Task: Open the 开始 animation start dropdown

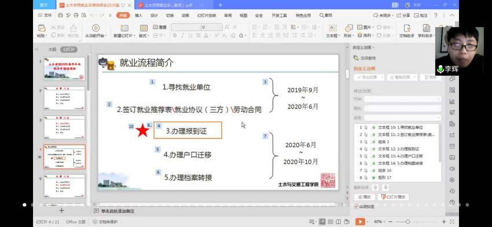Action: [x=403, y=99]
